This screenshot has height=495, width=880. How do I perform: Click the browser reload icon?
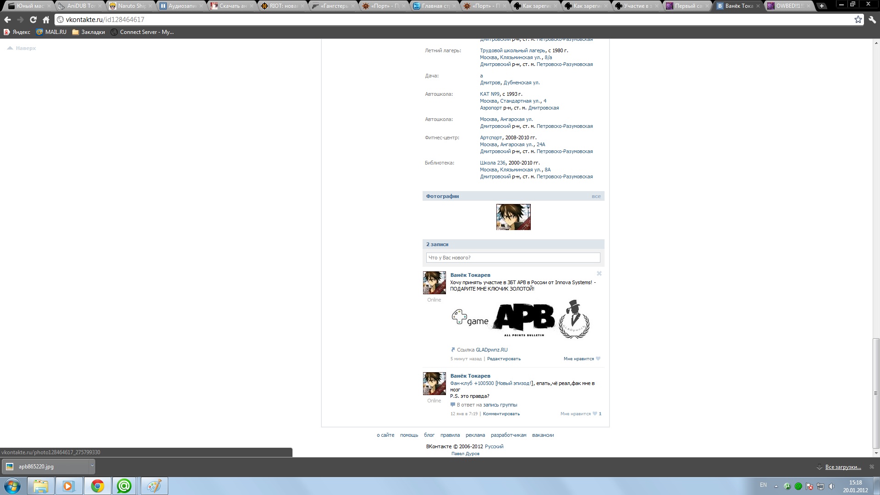[33, 20]
